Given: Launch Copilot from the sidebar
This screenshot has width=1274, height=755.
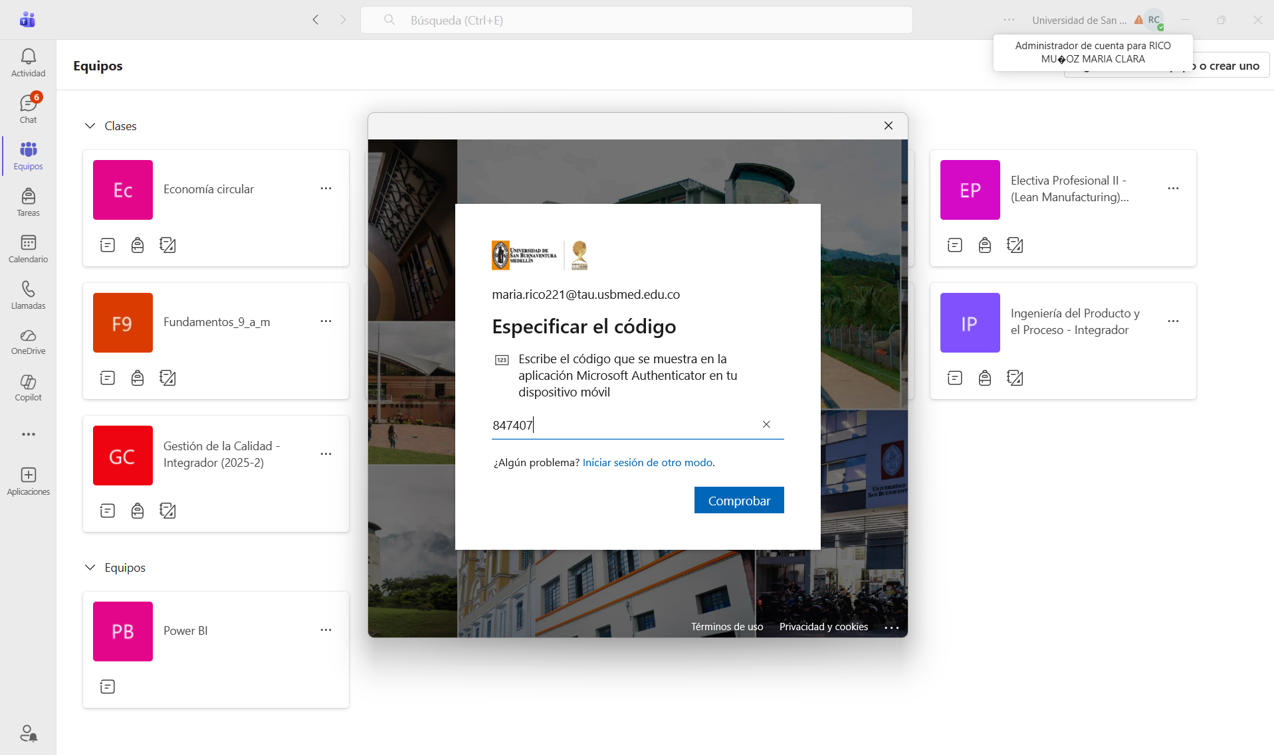Looking at the screenshot, I should [x=28, y=388].
